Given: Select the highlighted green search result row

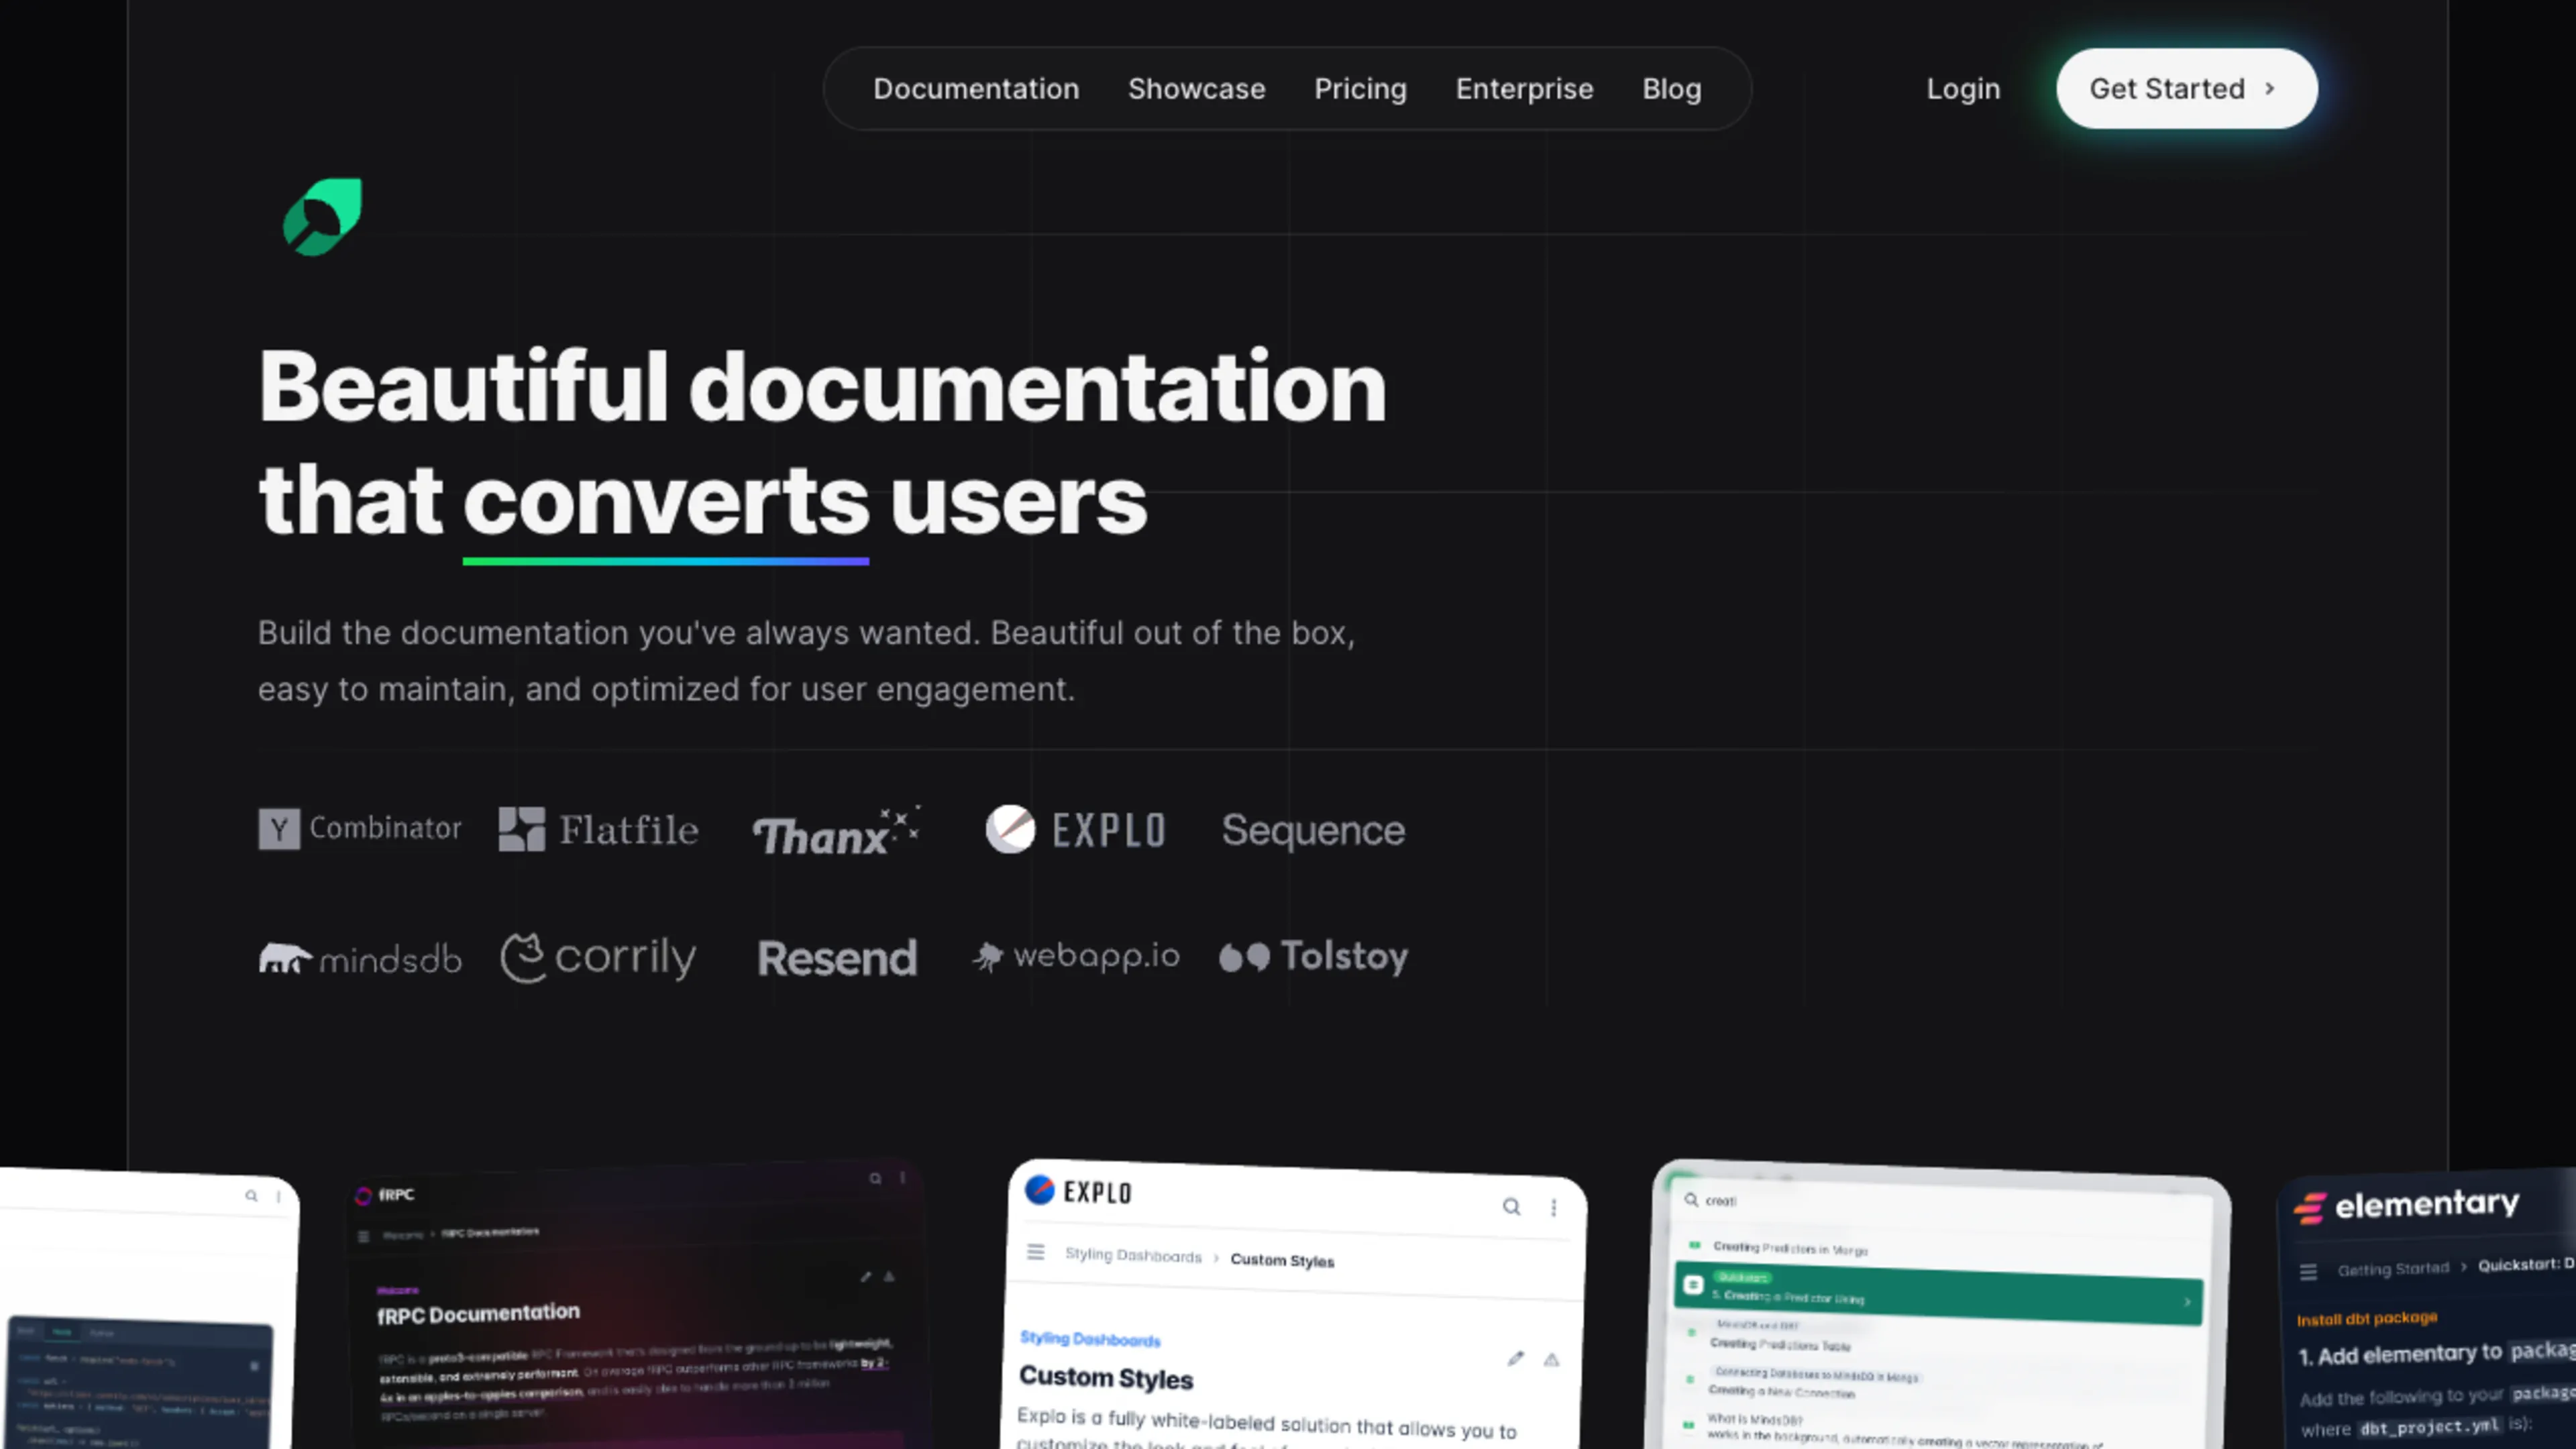Looking at the screenshot, I should click(x=1938, y=1294).
